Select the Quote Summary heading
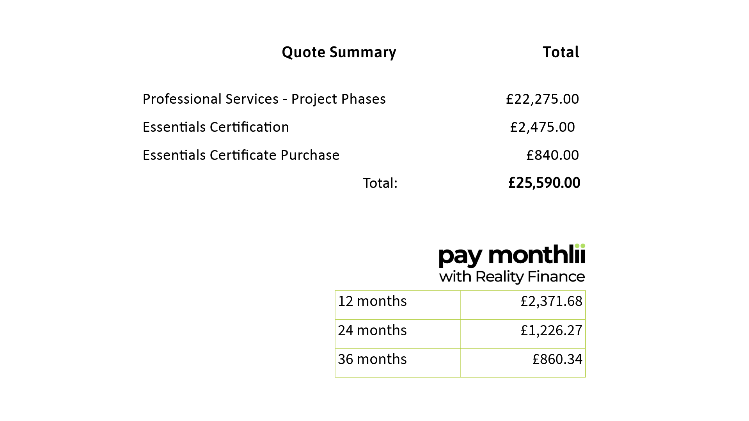 pyautogui.click(x=339, y=52)
